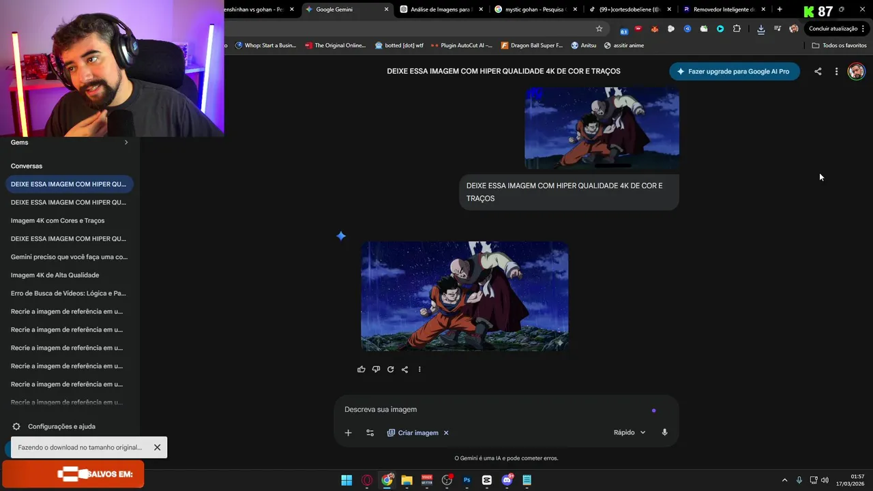
Task: Open the Rápido model dropdown
Action: coord(629,432)
